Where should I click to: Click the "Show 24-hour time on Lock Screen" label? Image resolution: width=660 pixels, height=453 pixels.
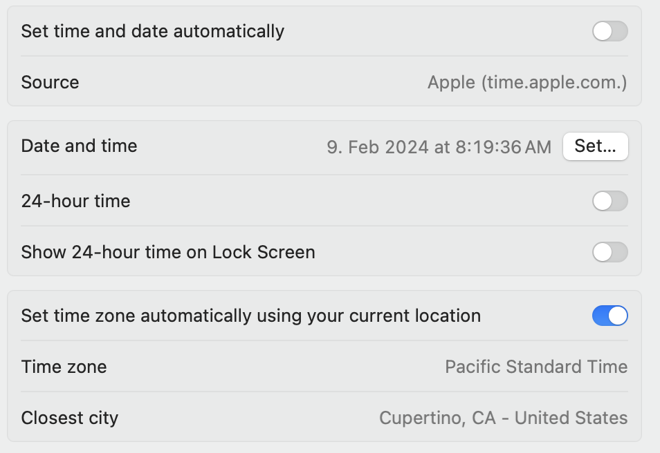pos(168,252)
